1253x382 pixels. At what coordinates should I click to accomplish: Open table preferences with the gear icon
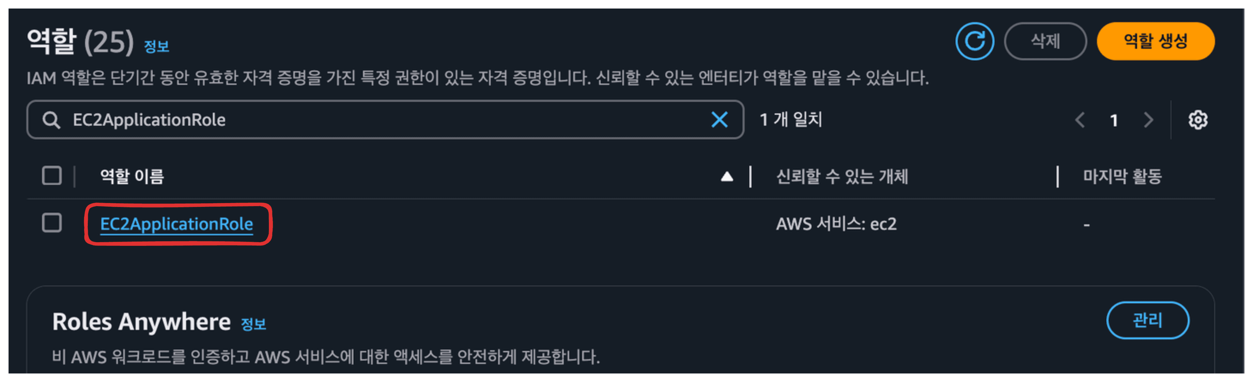click(1199, 120)
